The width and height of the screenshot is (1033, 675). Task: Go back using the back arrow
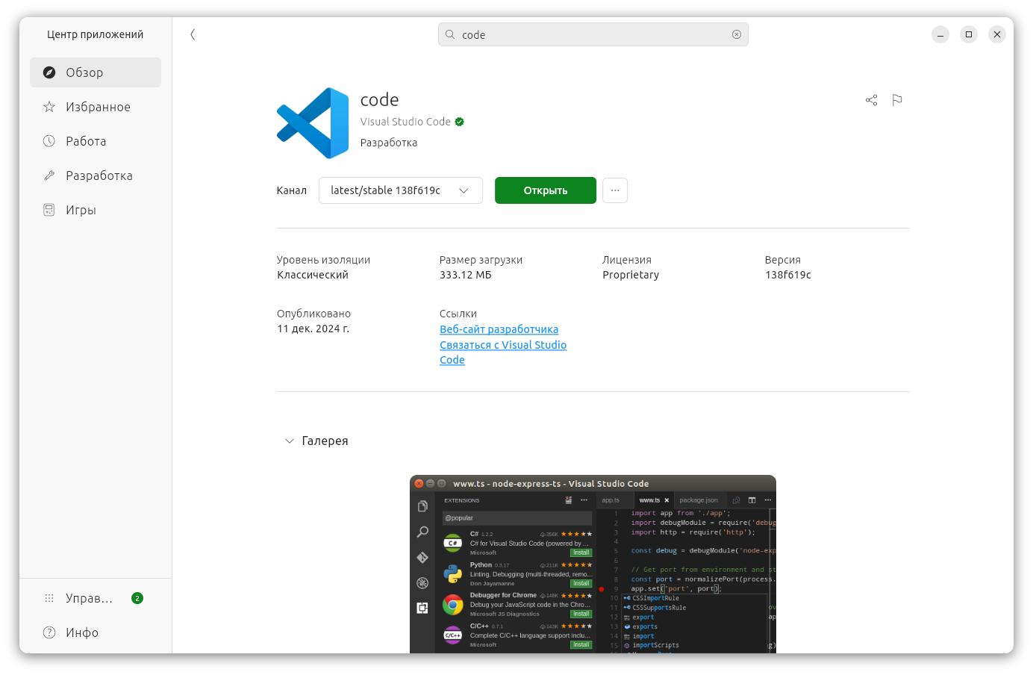[193, 34]
